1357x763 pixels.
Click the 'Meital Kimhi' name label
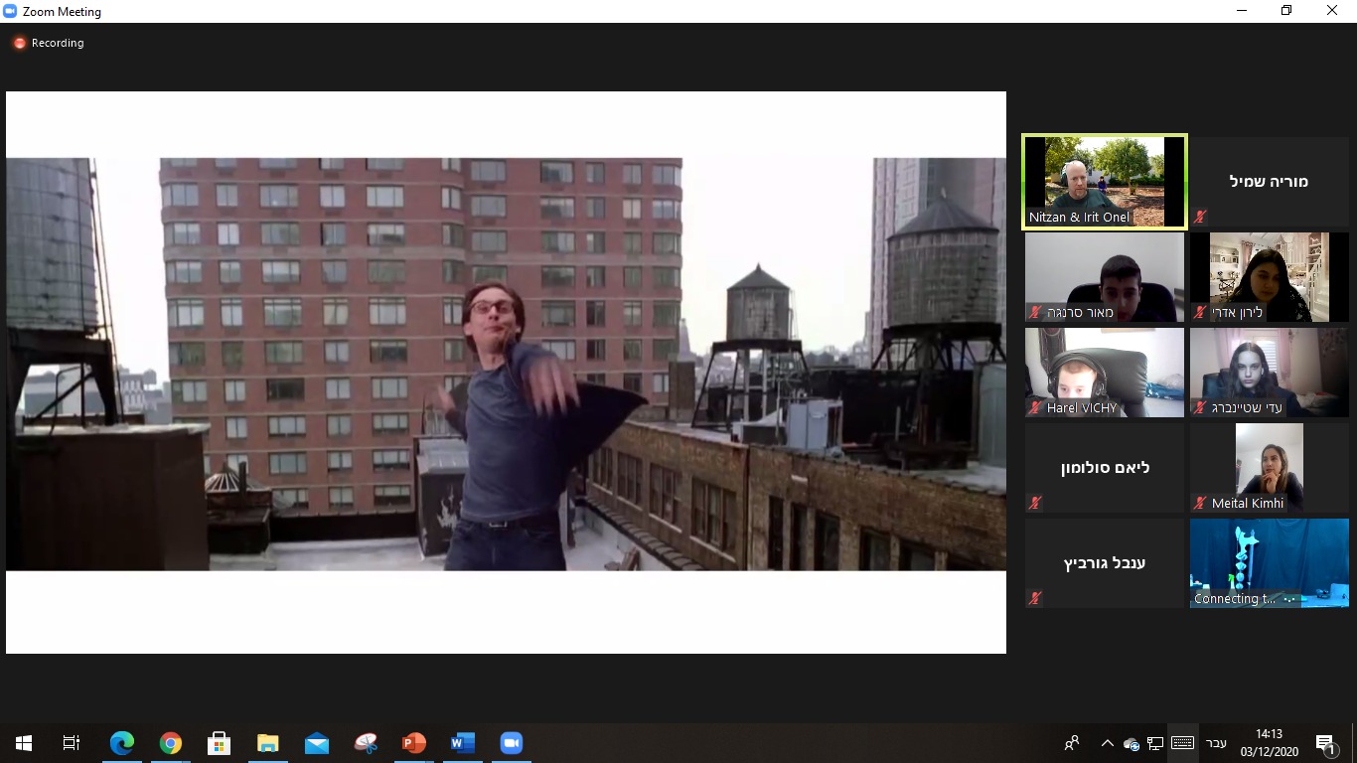click(1248, 503)
